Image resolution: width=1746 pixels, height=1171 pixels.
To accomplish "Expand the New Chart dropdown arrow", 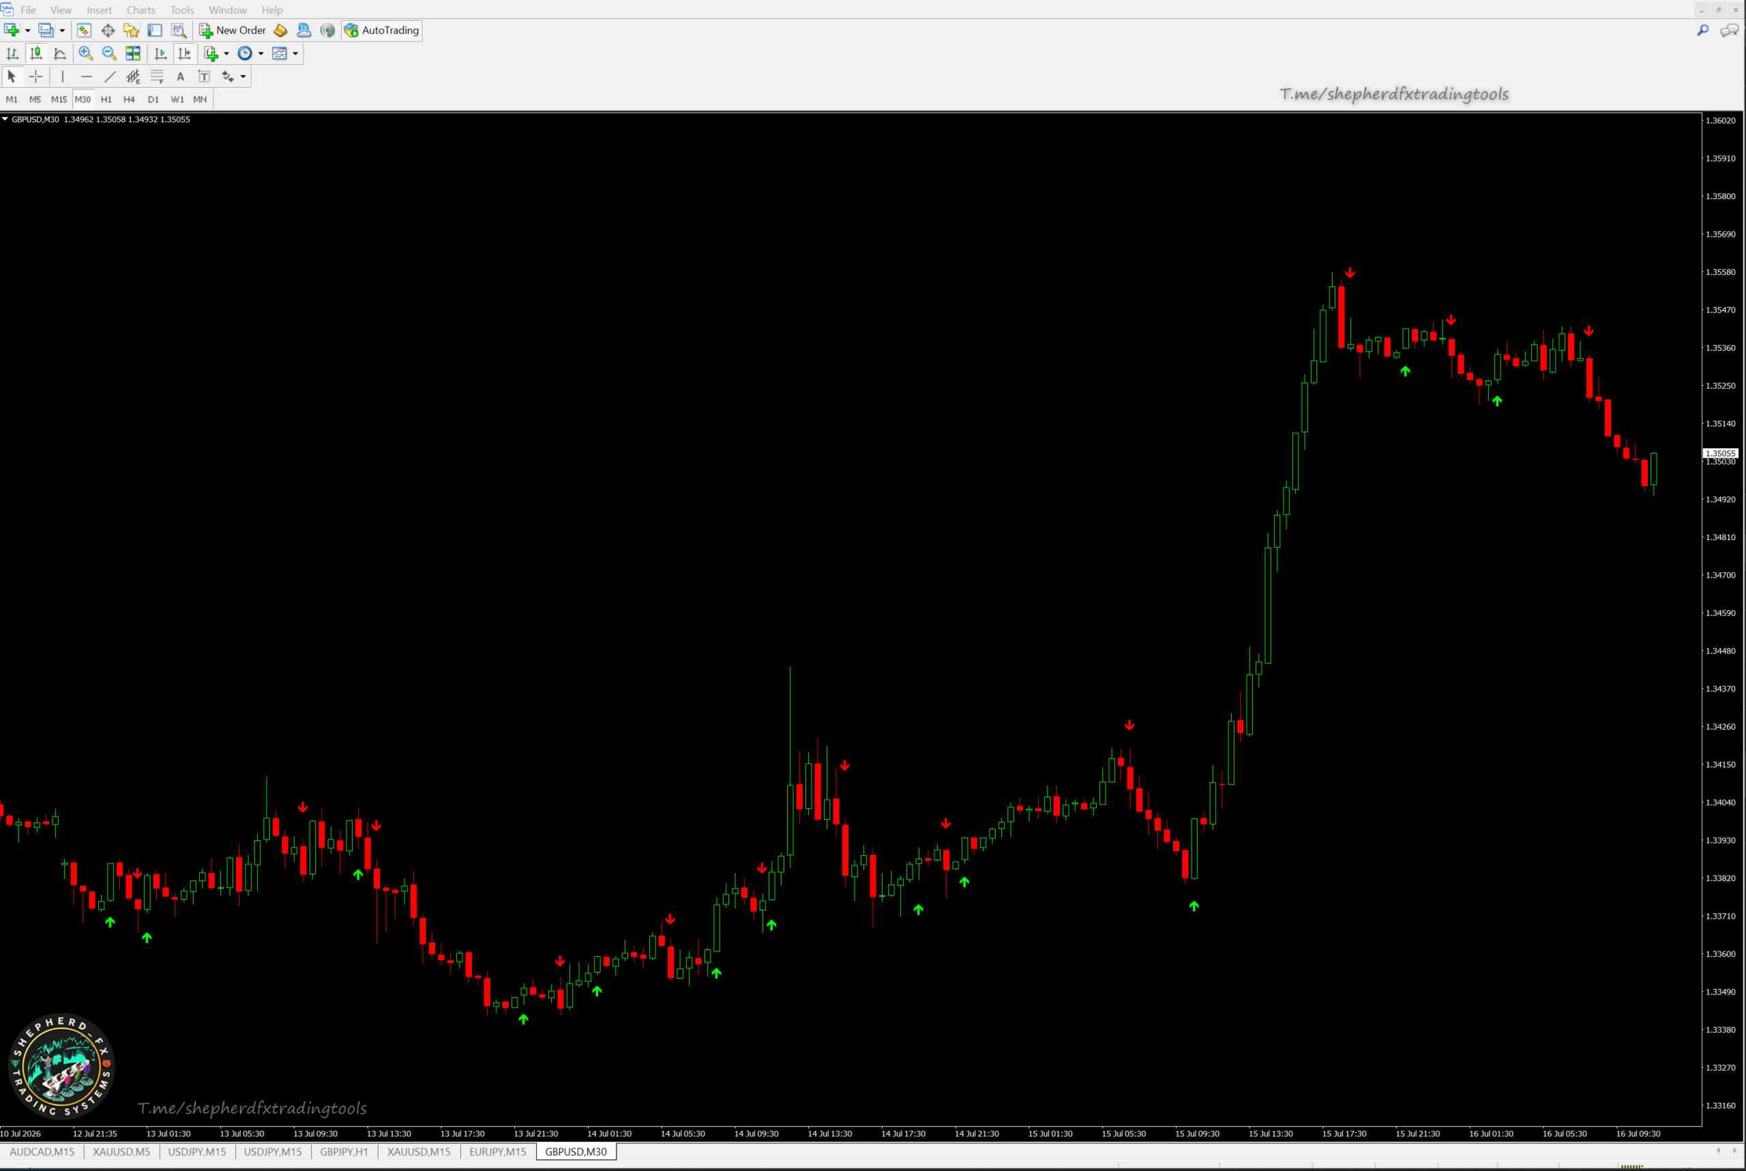I will click(28, 31).
